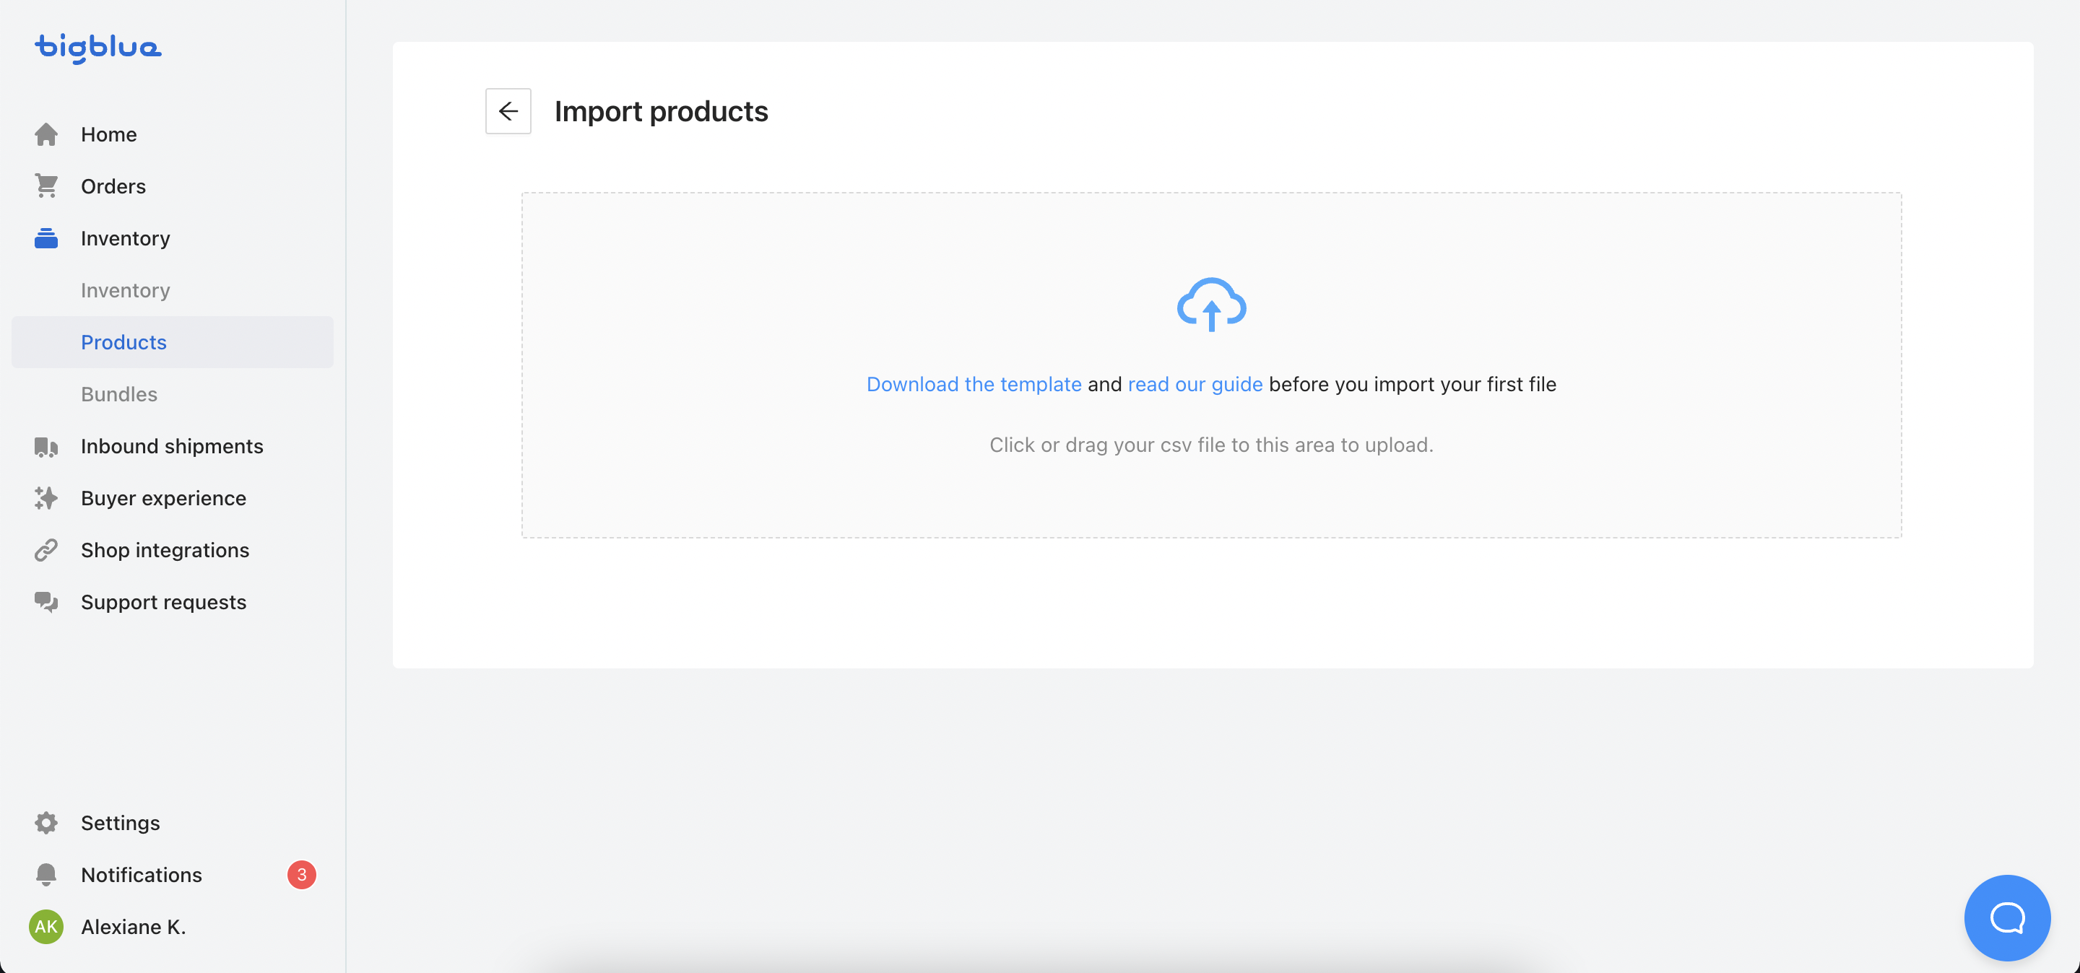The height and width of the screenshot is (973, 2080).
Task: Click the Support requests chat bubbles icon
Action: pos(46,603)
